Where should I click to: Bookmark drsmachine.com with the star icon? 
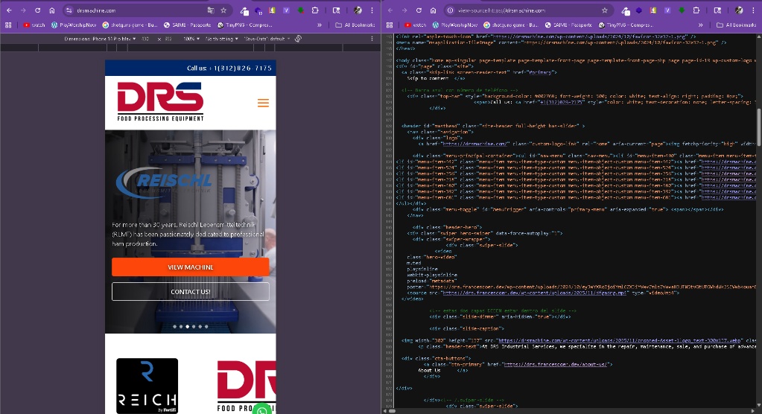[x=223, y=10]
